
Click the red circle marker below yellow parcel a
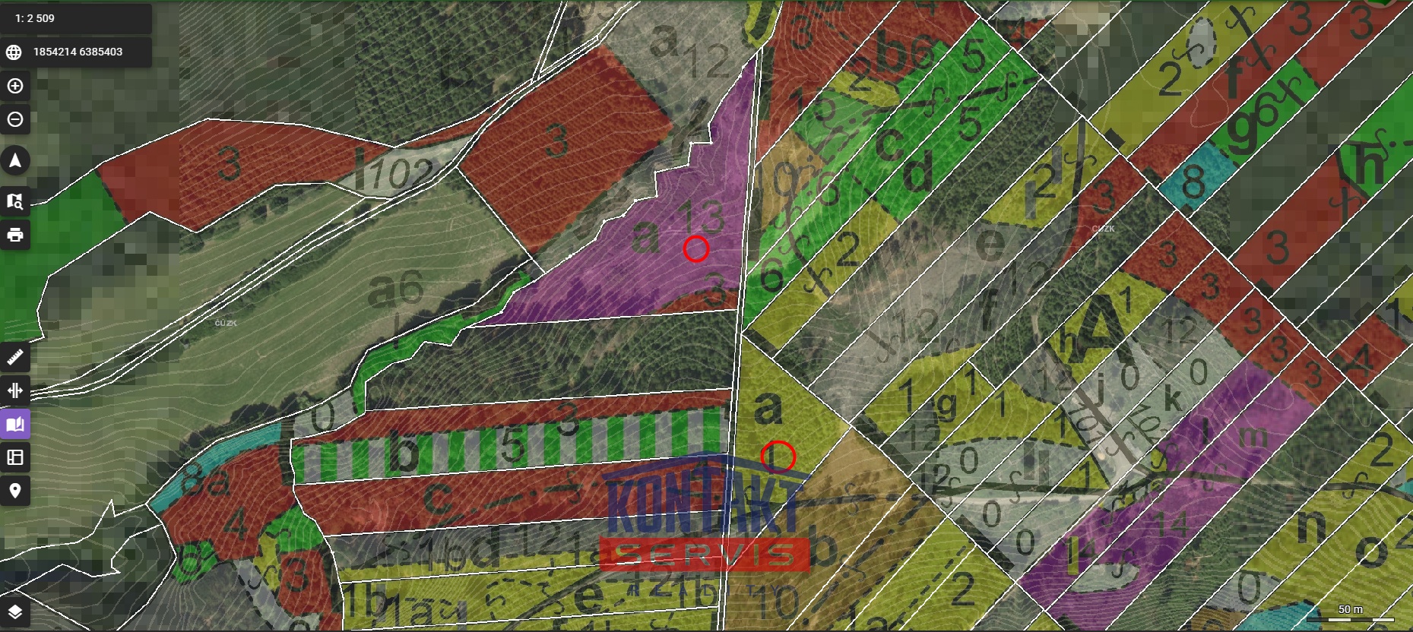click(x=778, y=457)
